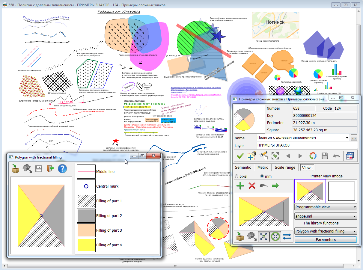The width and height of the screenshot is (363, 270).
Task: Click the Parameters button
Action: [x=326, y=240]
